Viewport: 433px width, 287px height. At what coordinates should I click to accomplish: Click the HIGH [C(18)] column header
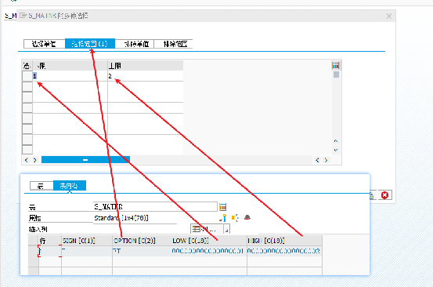[x=284, y=241]
